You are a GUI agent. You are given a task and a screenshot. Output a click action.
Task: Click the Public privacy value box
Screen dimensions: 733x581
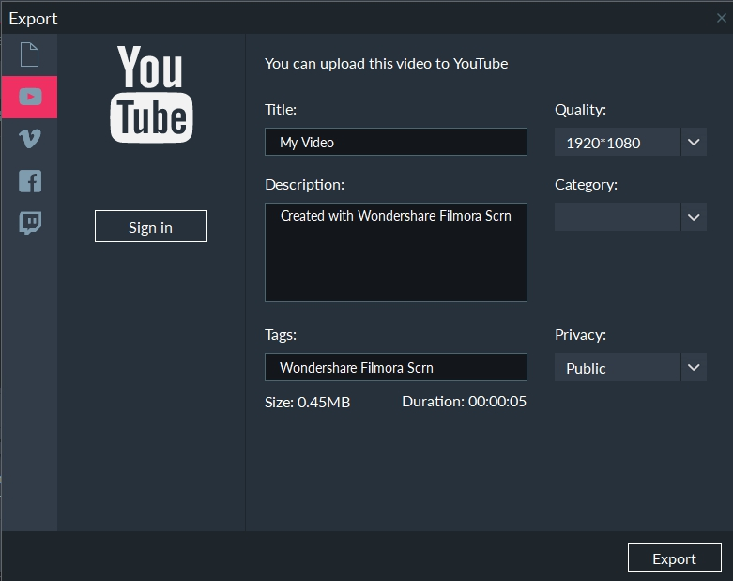point(617,367)
